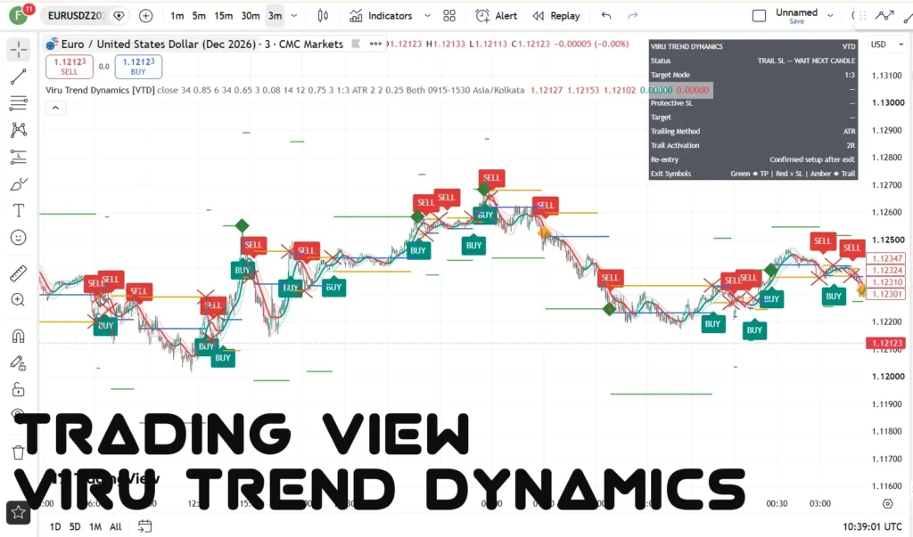
Task: Switch to 30m timeframe
Action: tap(251, 16)
